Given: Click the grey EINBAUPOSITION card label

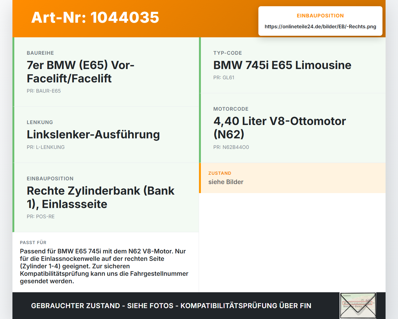Looking at the screenshot, I should [50, 179].
